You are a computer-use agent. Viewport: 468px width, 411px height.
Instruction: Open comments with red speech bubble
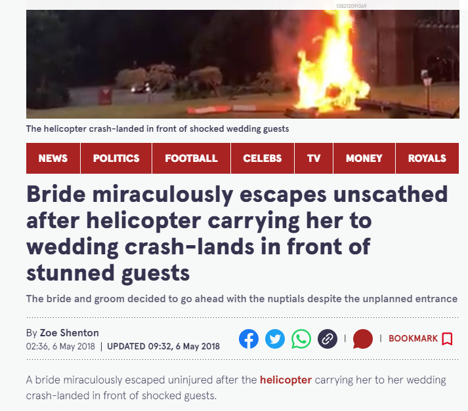click(362, 339)
